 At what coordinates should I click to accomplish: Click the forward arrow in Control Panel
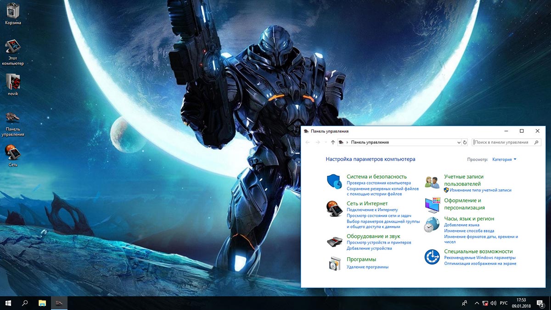click(x=318, y=142)
